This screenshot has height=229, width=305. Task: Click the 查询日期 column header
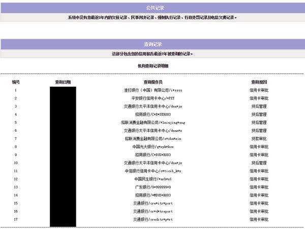63,82
